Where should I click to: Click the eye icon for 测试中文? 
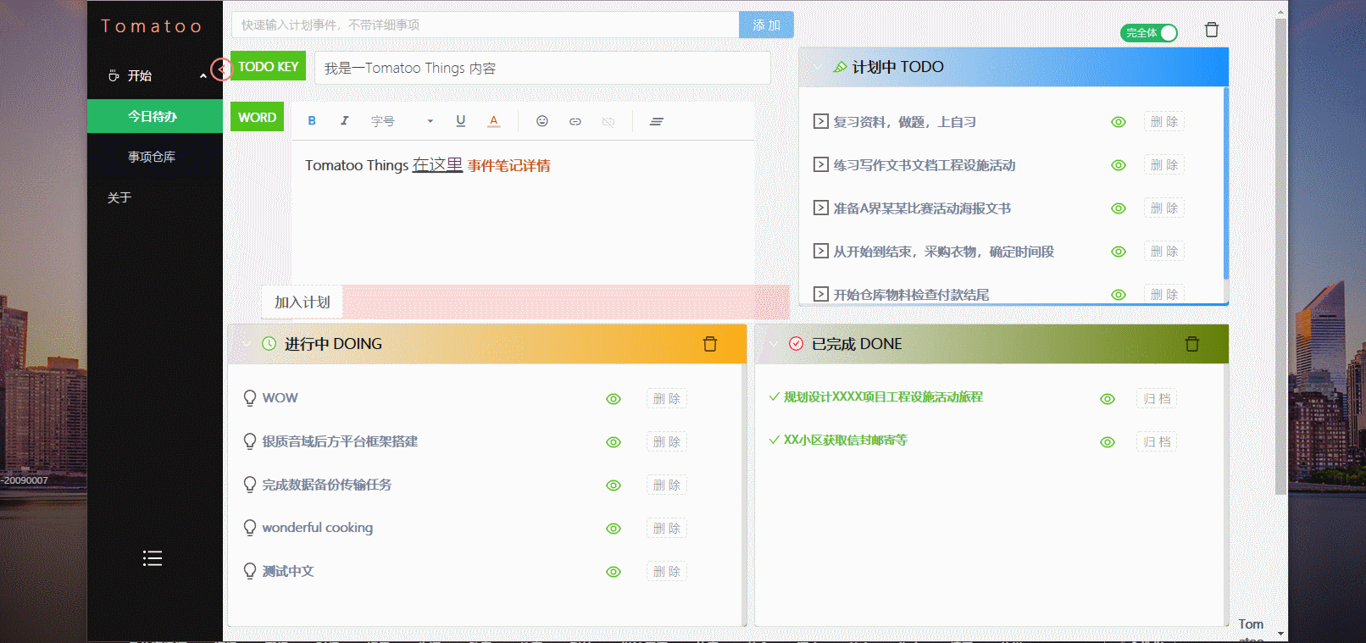pos(614,572)
